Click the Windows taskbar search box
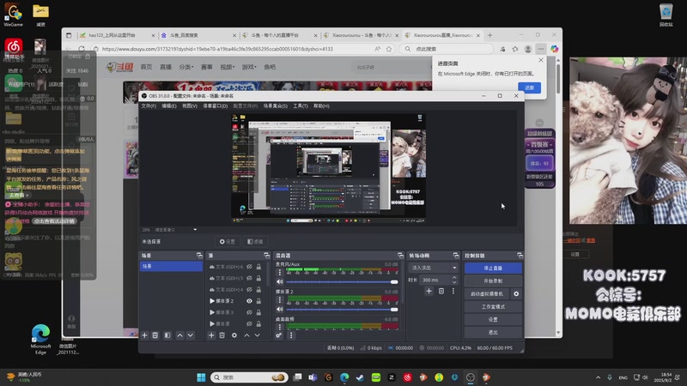Screen dimensions: 687x386 pyautogui.click(x=249, y=377)
